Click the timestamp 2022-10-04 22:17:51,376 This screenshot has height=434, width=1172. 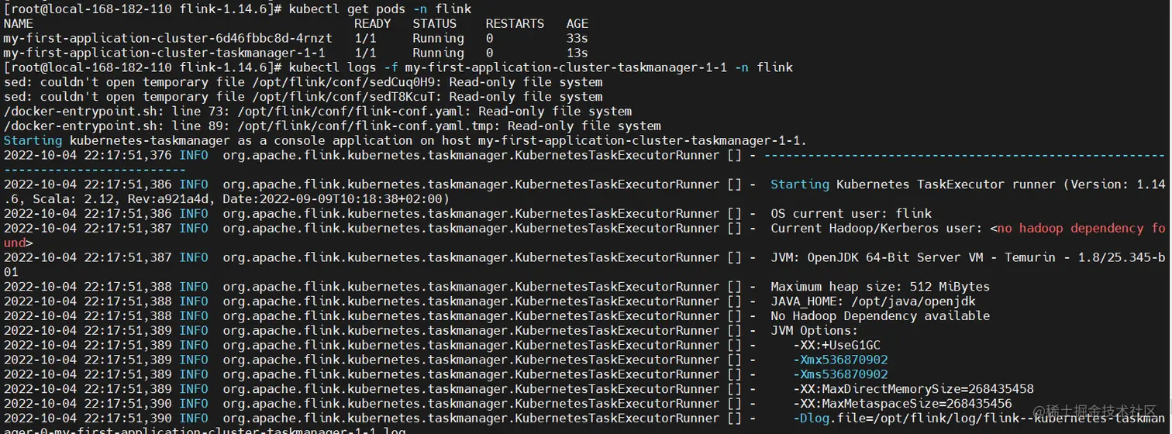[88, 155]
